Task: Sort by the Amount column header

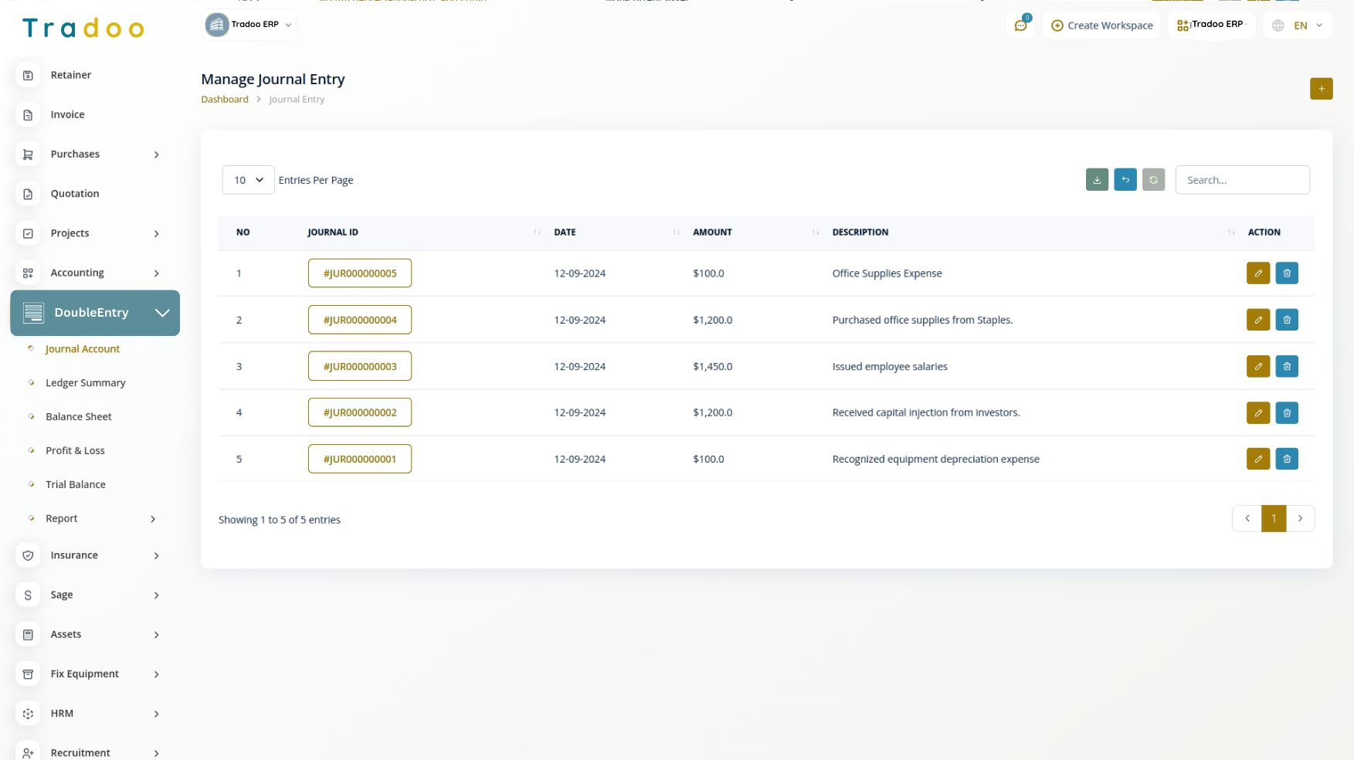Action: [x=755, y=232]
